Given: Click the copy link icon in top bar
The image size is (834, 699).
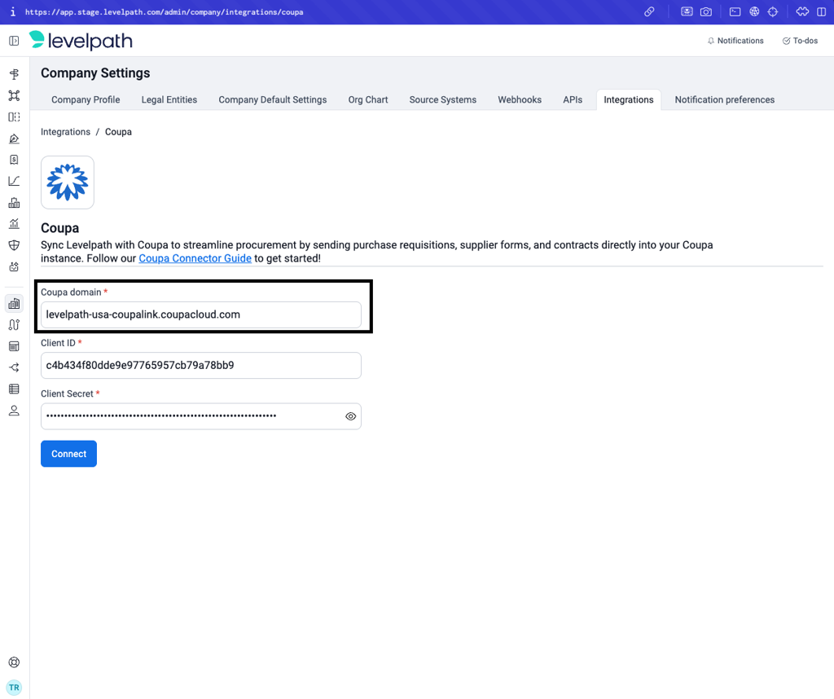Looking at the screenshot, I should (x=649, y=12).
